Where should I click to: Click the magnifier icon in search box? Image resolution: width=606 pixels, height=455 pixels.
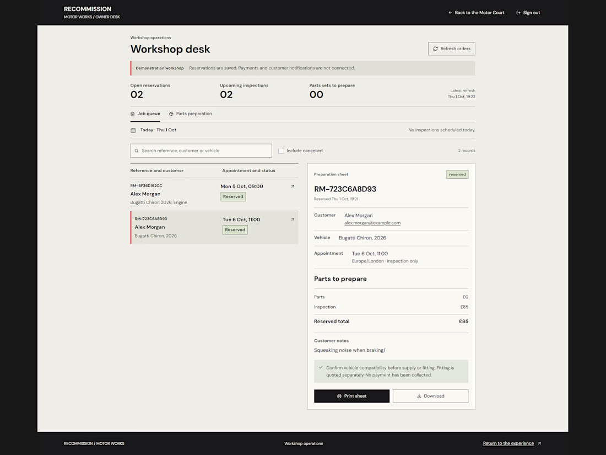point(137,151)
